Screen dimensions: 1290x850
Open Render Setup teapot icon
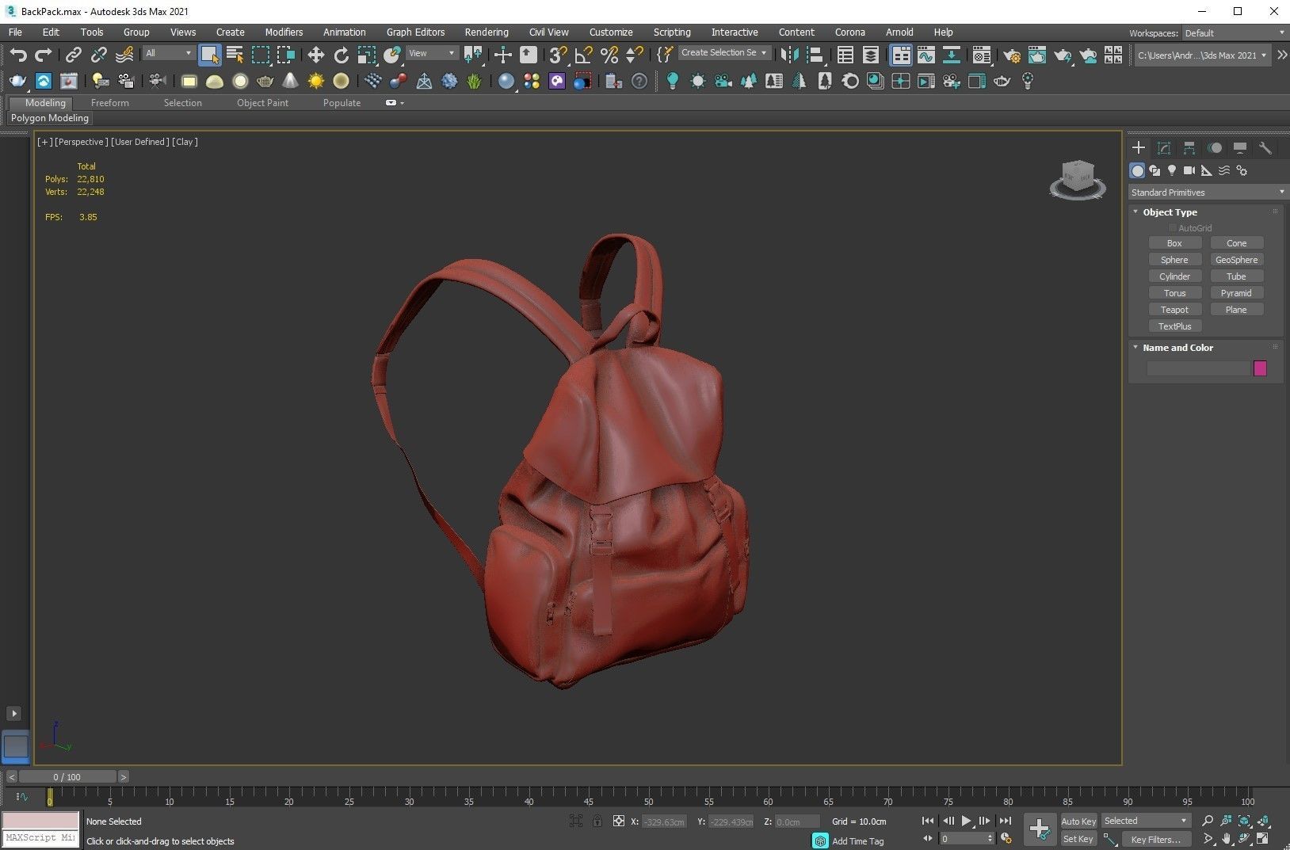tap(1012, 55)
